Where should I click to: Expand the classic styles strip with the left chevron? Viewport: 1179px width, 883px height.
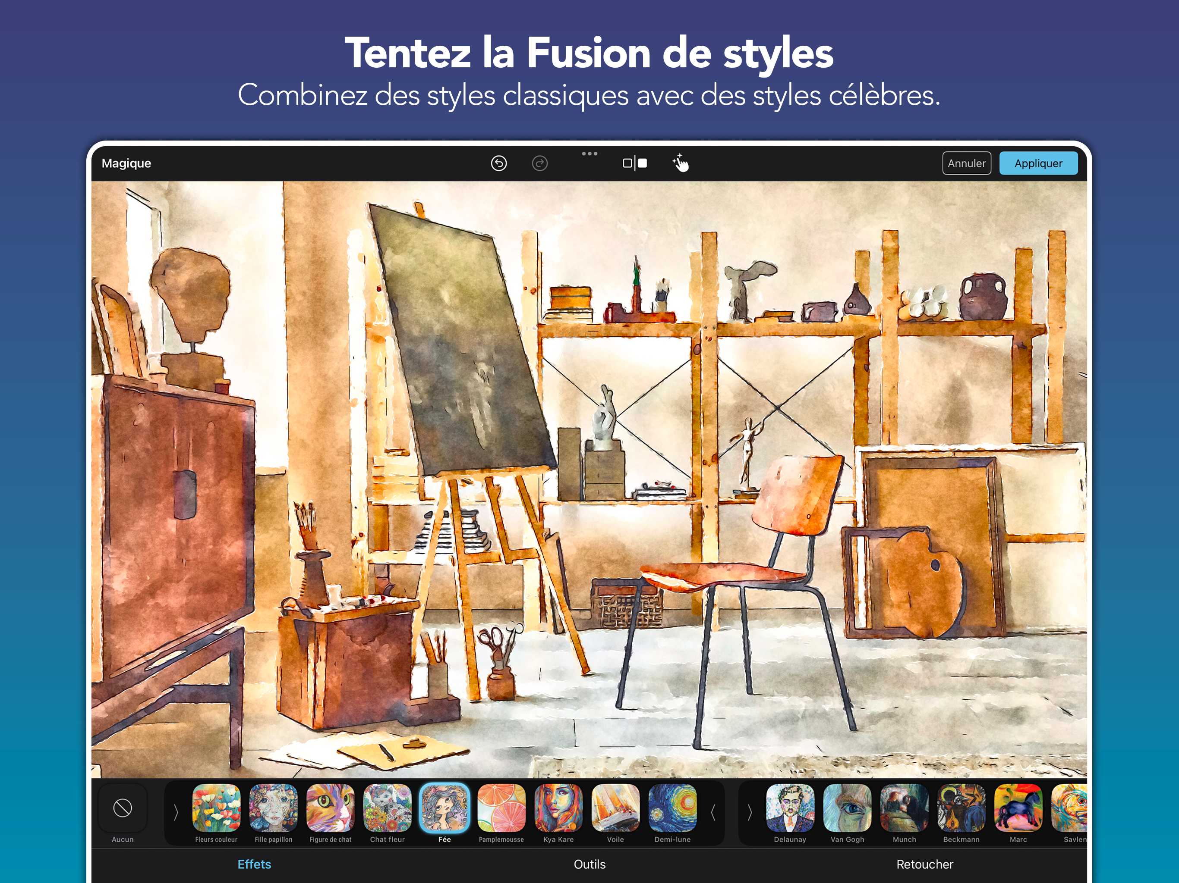point(176,812)
